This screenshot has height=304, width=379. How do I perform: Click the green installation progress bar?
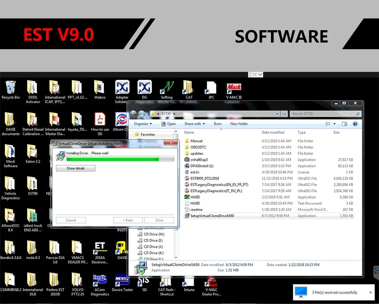point(120,159)
